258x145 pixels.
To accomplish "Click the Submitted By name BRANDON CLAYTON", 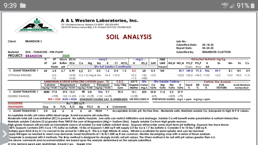I will [216, 52].
